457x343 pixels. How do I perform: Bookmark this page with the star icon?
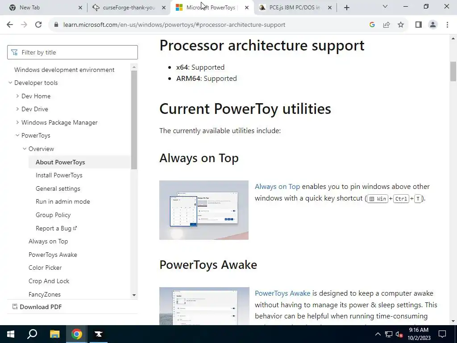(401, 25)
